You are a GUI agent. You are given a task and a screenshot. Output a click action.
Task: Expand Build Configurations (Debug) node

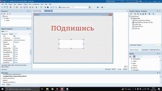[131, 20]
